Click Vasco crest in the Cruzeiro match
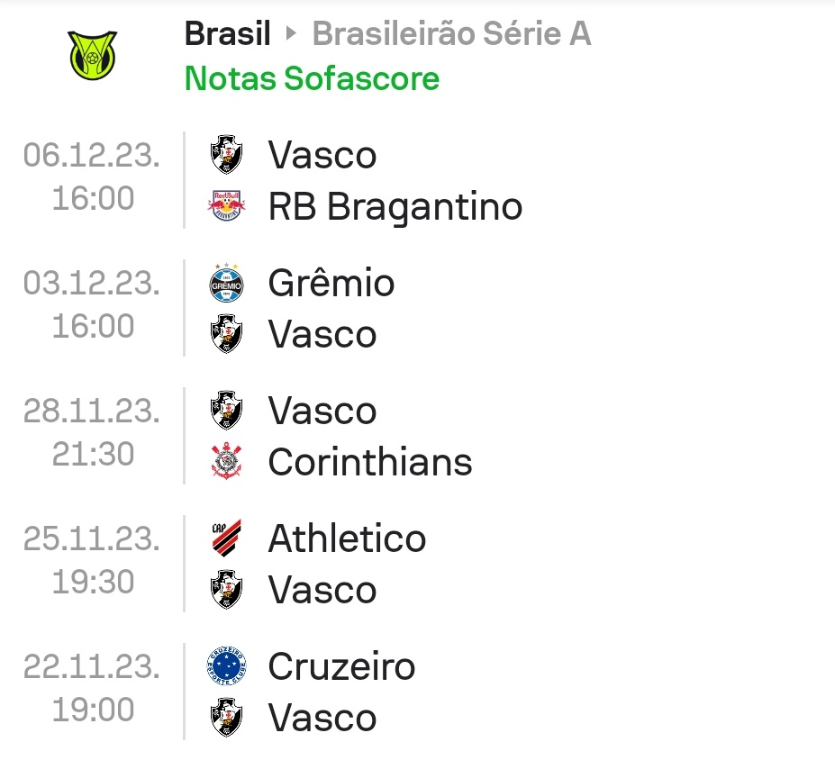This screenshot has width=835, height=760. click(225, 719)
